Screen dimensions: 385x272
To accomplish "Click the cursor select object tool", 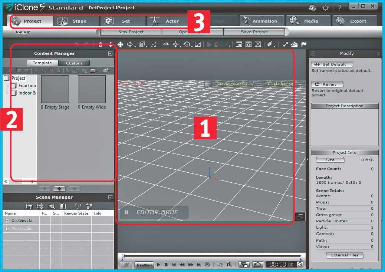I will coord(166,44).
